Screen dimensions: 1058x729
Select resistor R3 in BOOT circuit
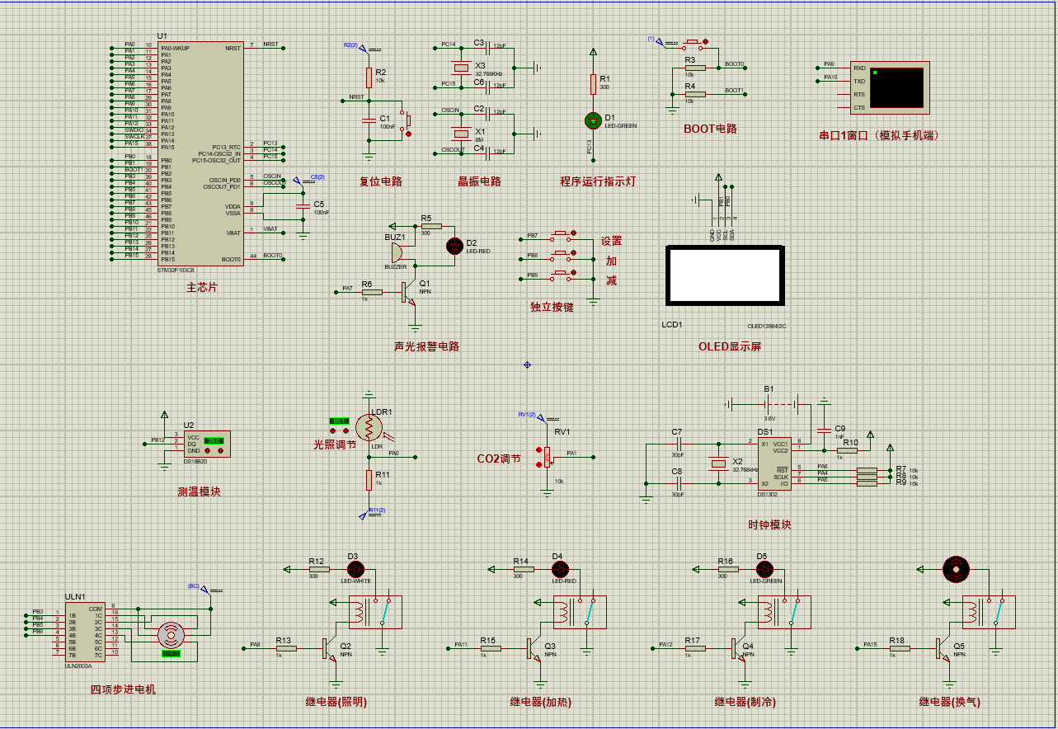point(695,68)
